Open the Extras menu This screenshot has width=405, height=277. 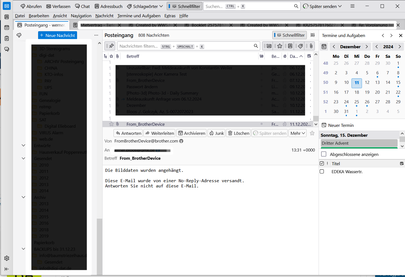tap(170, 16)
